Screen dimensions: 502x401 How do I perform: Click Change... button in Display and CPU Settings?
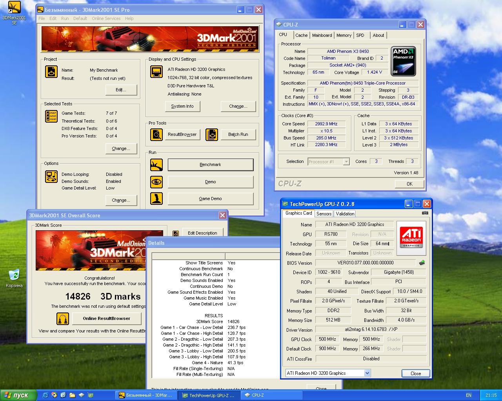point(238,106)
